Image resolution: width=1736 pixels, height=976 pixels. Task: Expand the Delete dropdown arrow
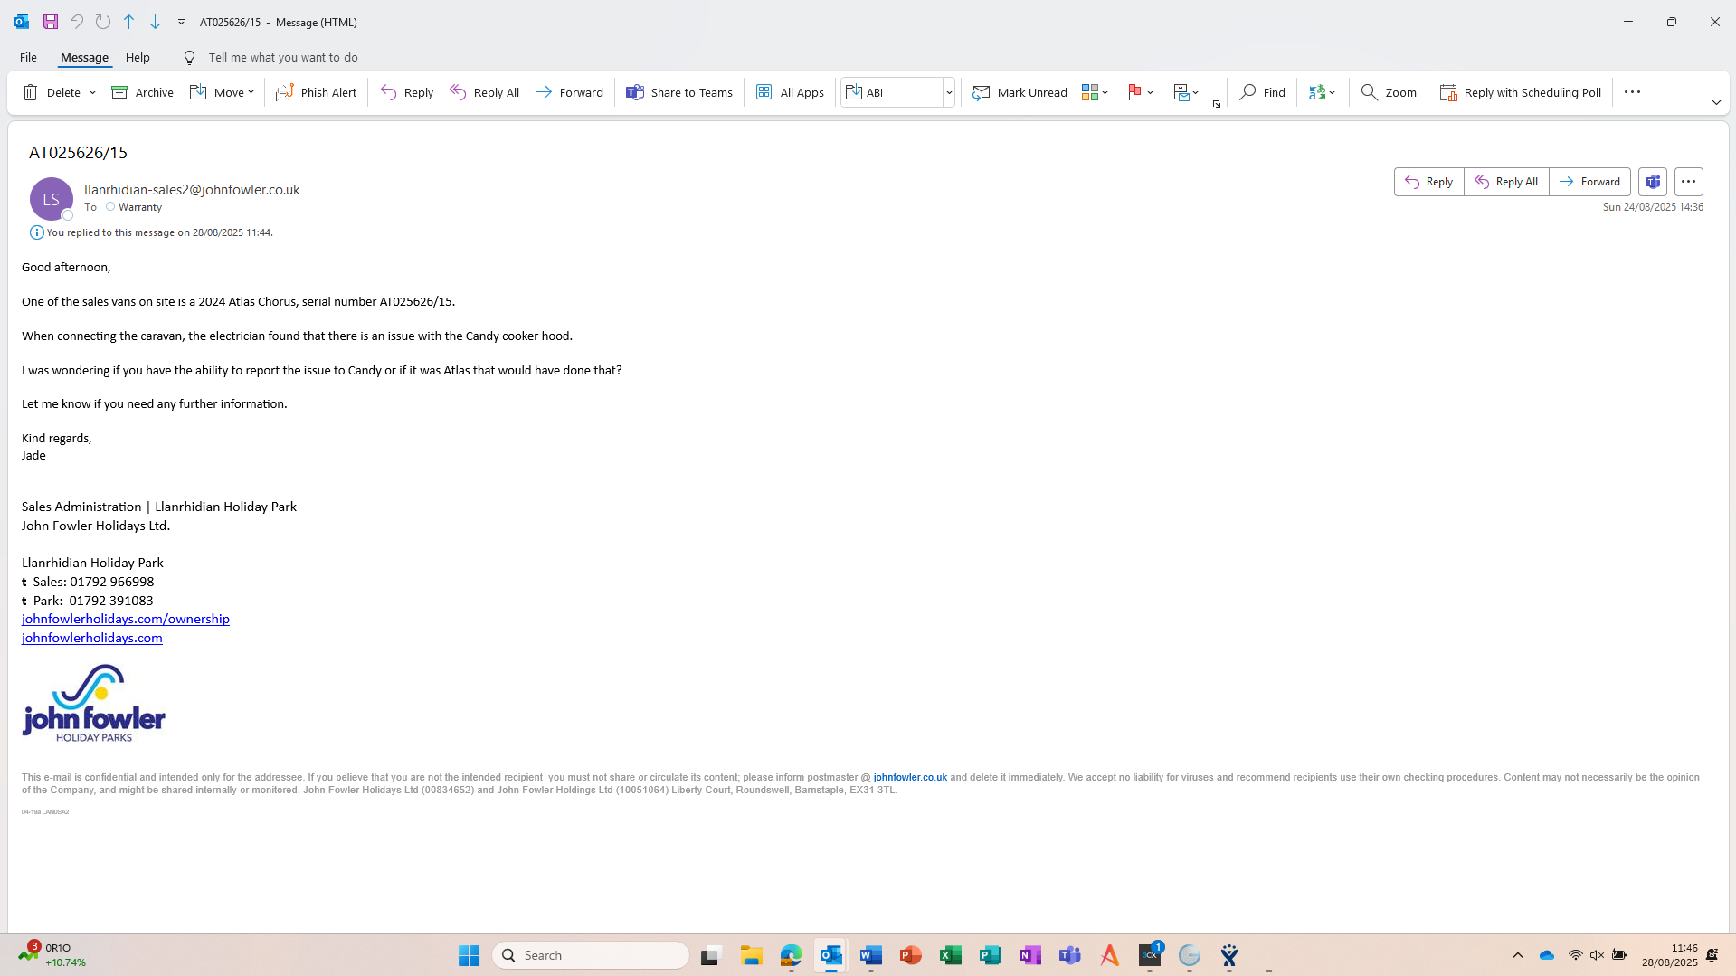[92, 92]
